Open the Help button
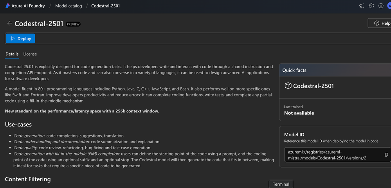Screen dimensions: 391x188 tap(380, 23)
